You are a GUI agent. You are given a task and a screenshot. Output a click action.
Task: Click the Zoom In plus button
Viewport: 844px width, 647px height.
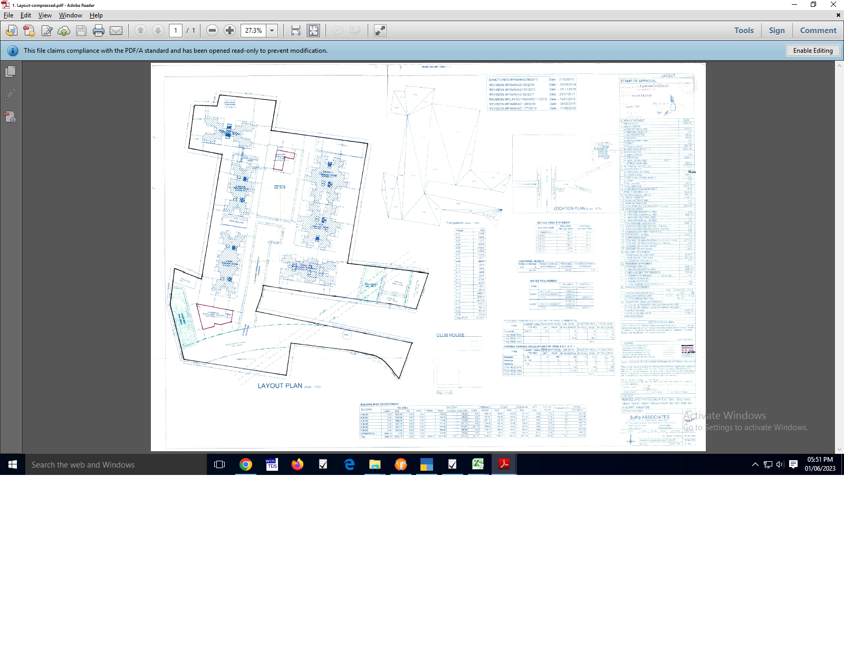[x=229, y=31]
